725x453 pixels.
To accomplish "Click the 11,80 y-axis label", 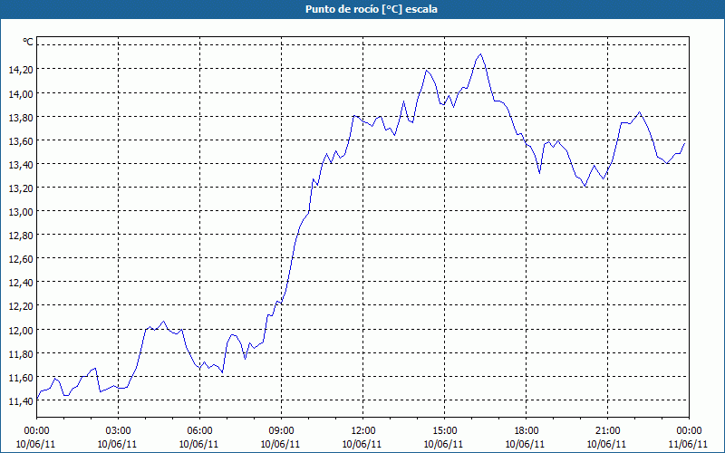I will (x=21, y=353).
